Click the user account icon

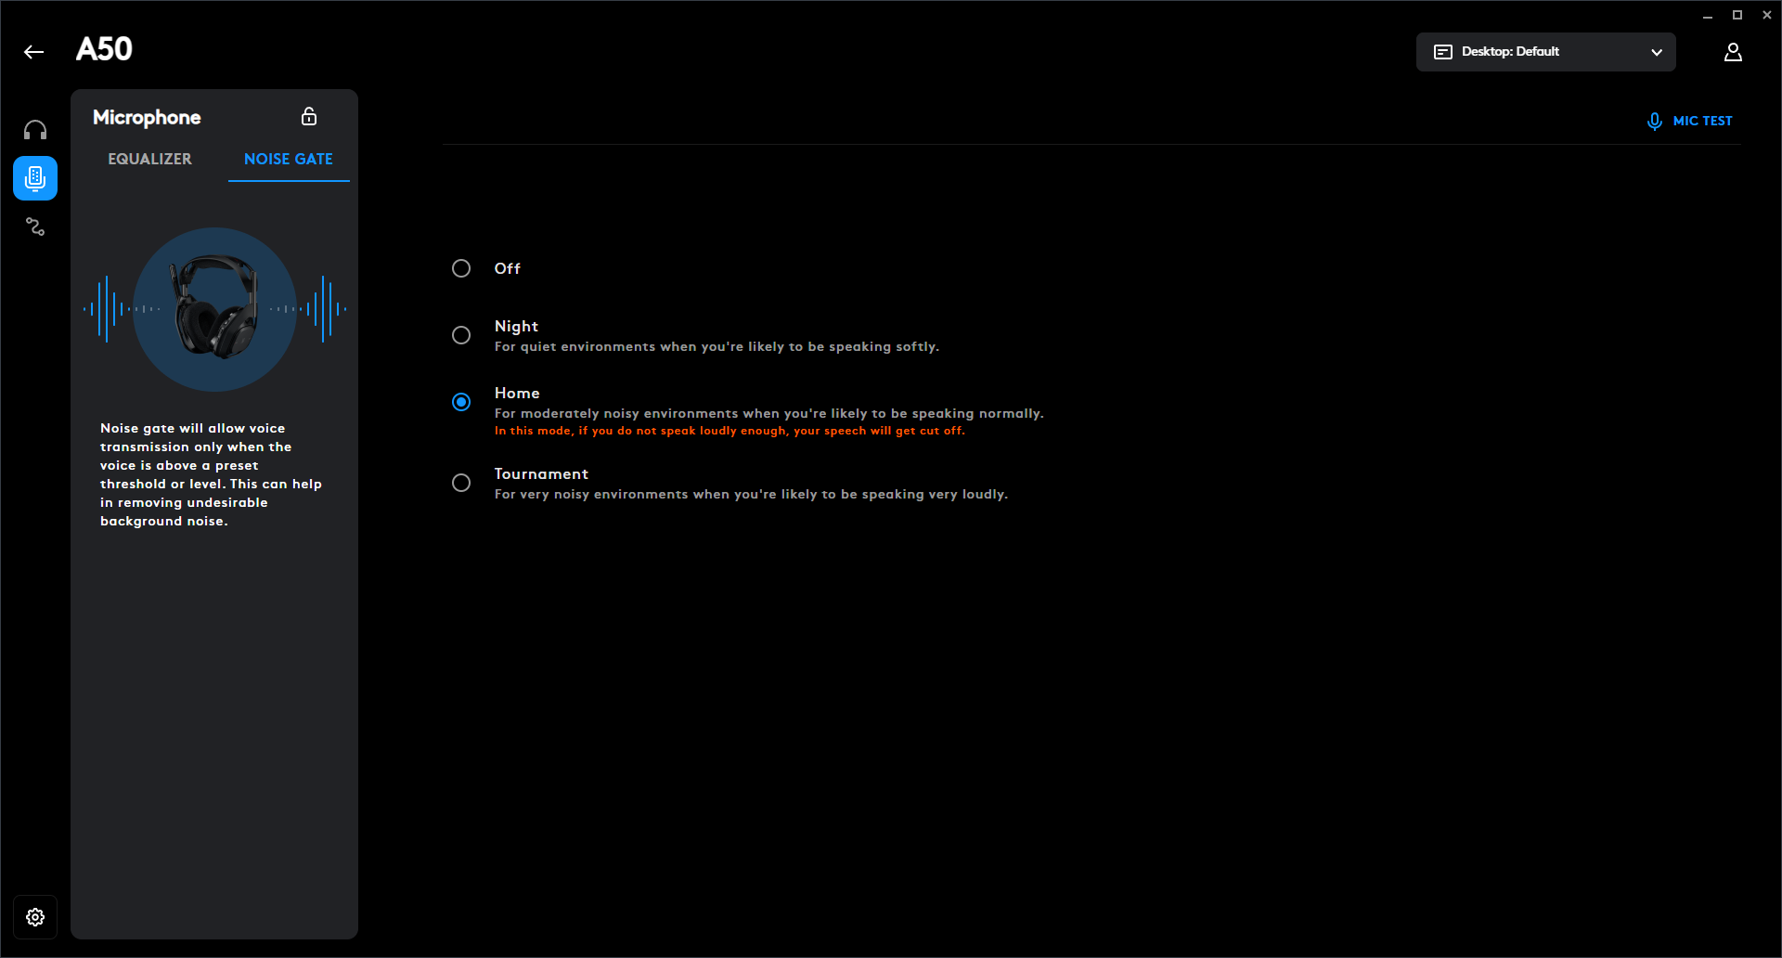click(1733, 52)
